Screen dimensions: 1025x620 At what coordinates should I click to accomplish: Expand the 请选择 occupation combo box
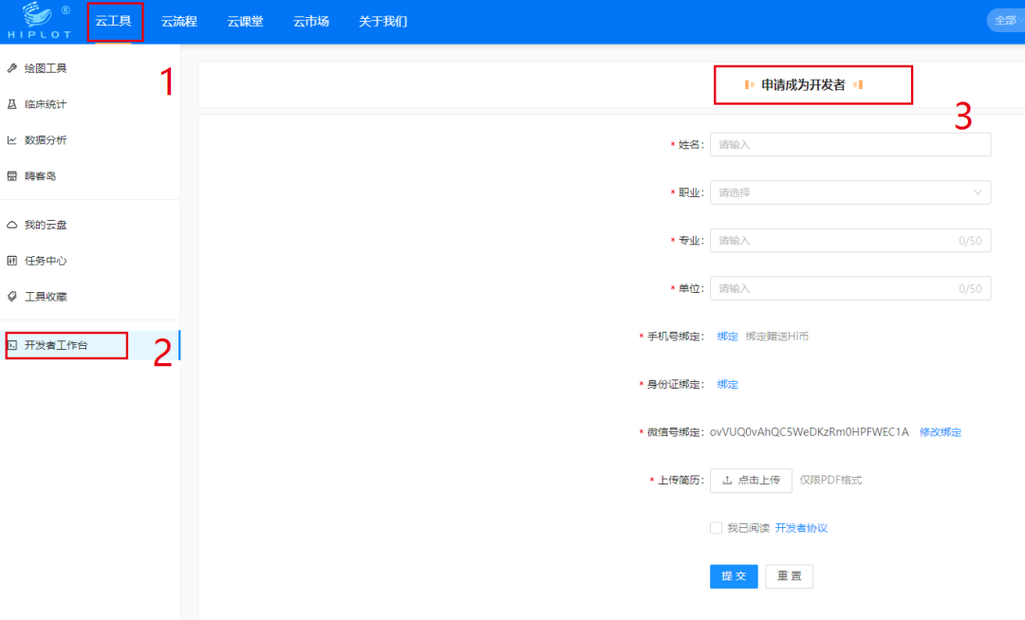tap(850, 192)
